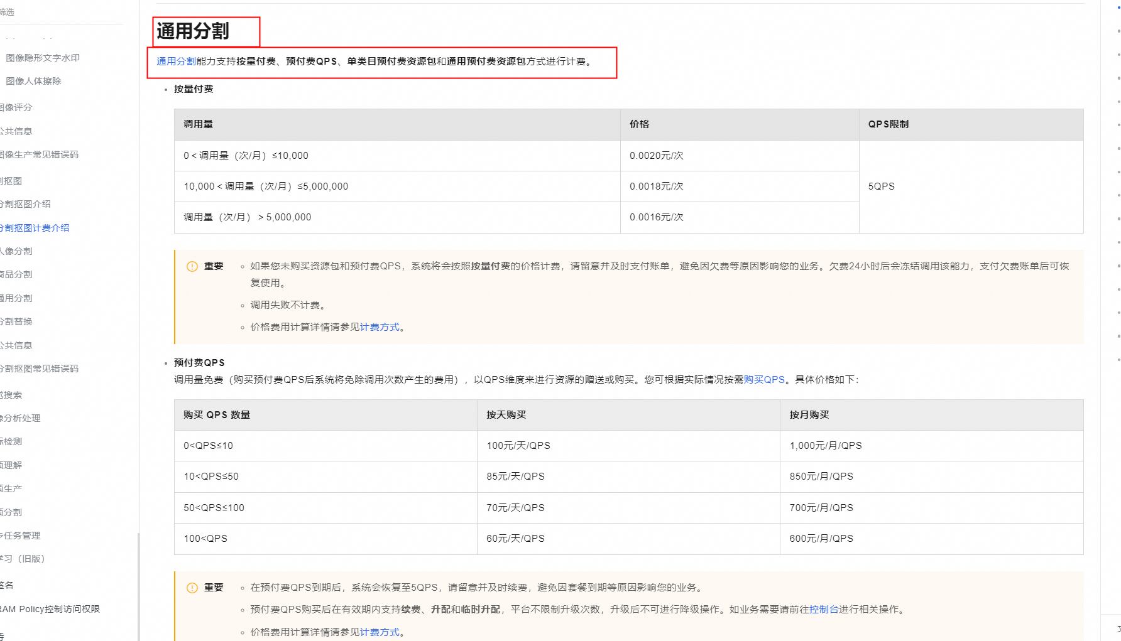Viewport: 1121px width, 641px height.
Task: Open sidebar item 商品分割
Action: pos(16,274)
